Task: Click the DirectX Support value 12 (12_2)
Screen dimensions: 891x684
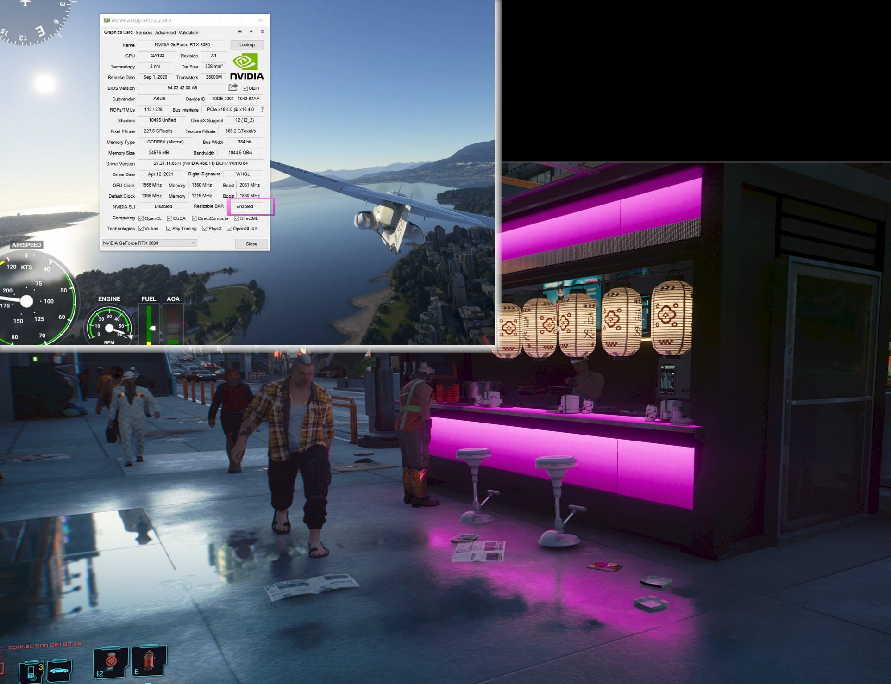Action: [x=245, y=120]
